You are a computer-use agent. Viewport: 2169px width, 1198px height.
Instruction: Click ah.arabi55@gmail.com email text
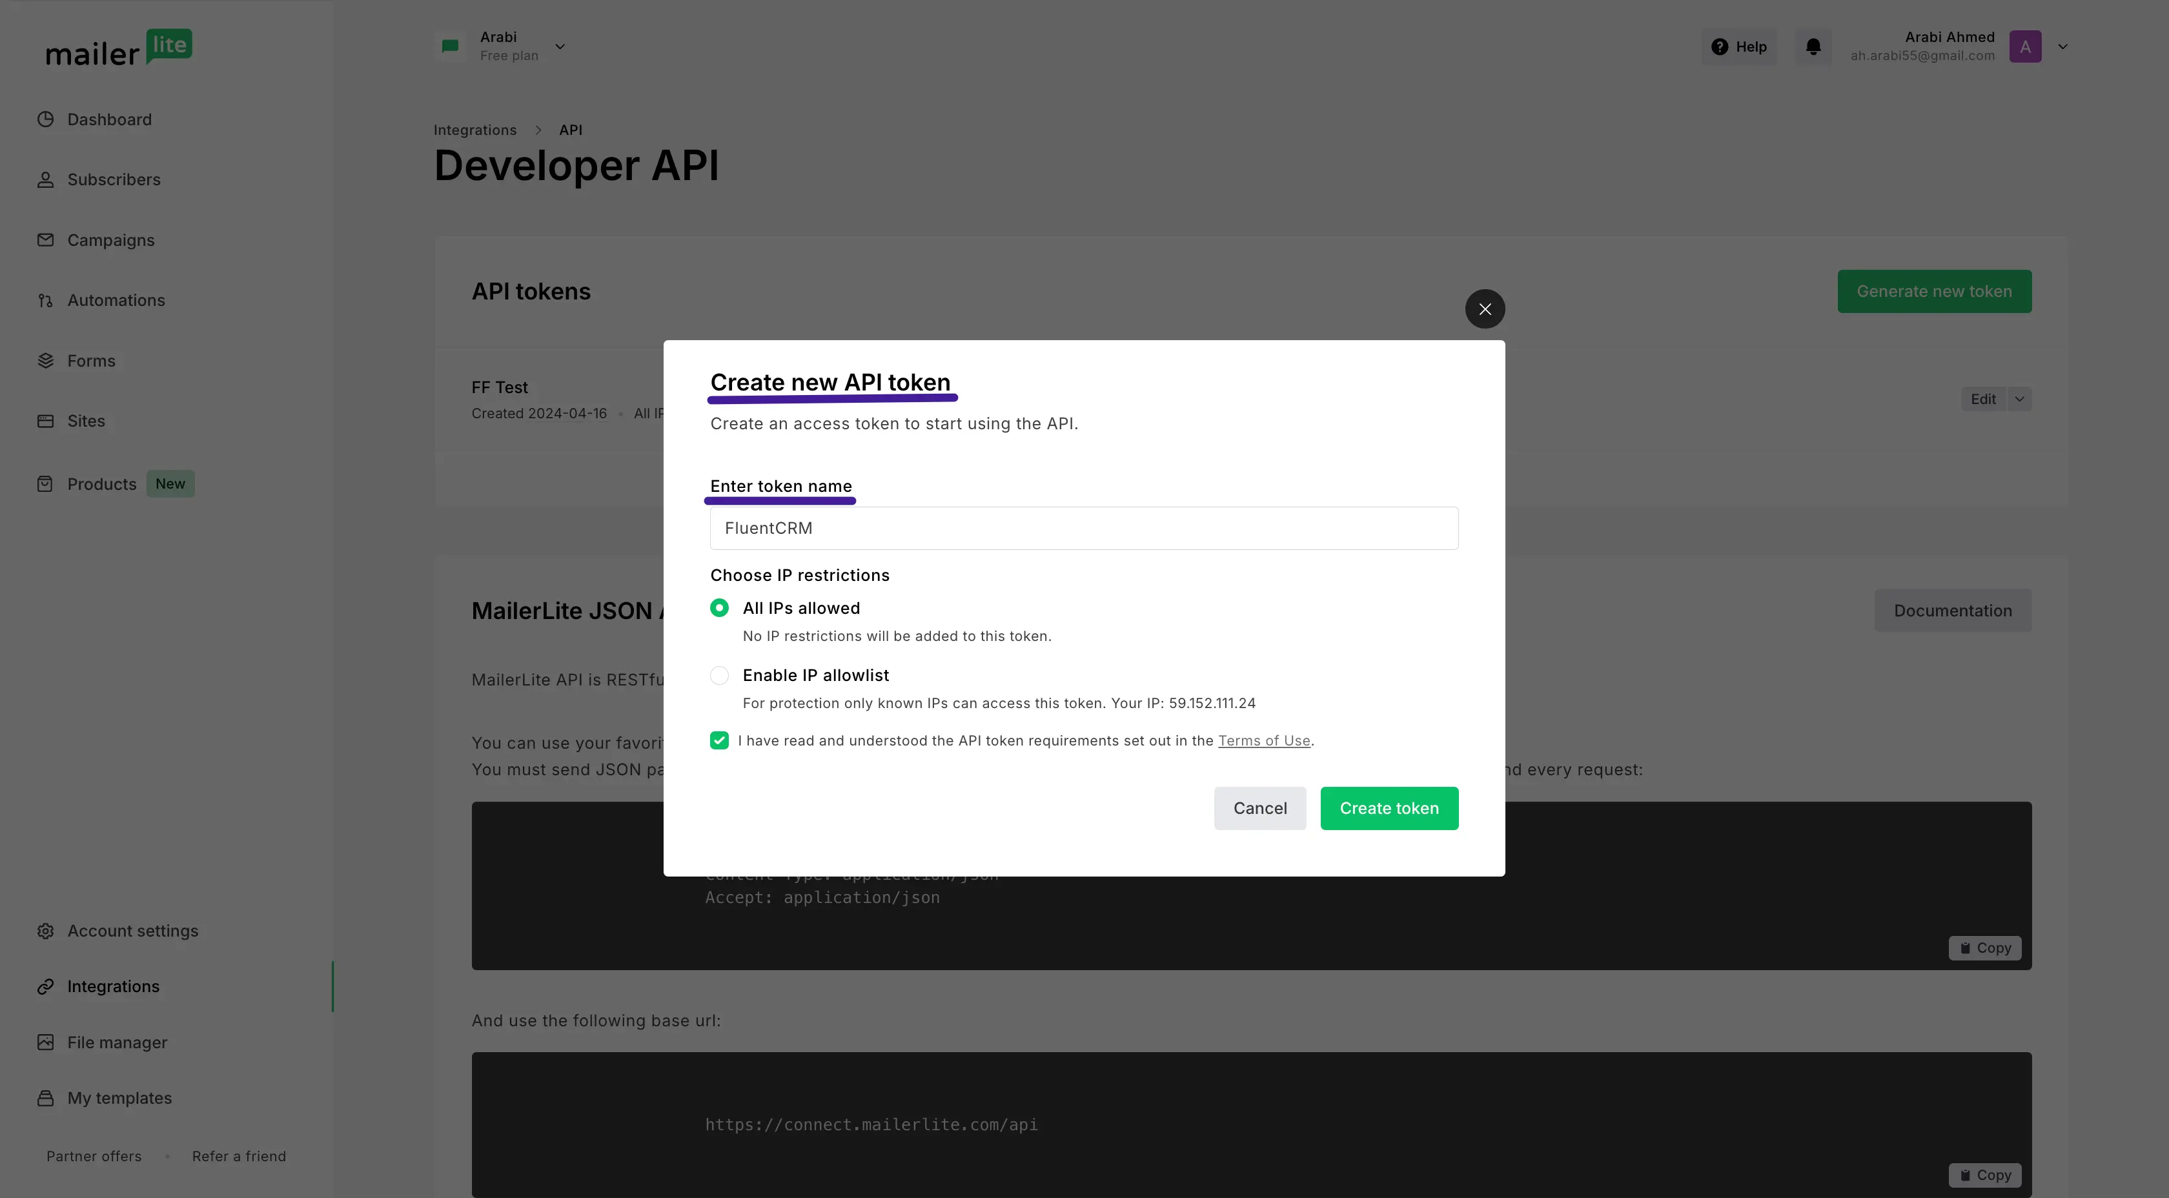(x=1922, y=56)
